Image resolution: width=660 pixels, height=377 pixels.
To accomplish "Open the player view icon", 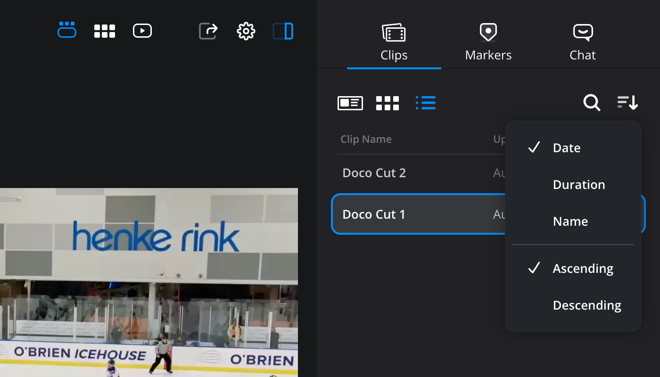I will pyautogui.click(x=142, y=31).
